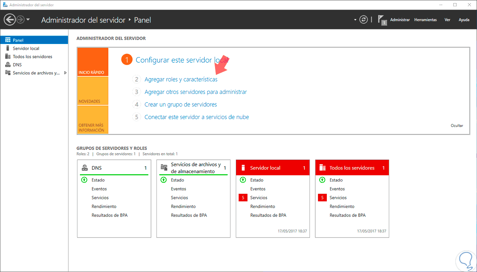Click the Panel sidebar icon

pos(8,40)
